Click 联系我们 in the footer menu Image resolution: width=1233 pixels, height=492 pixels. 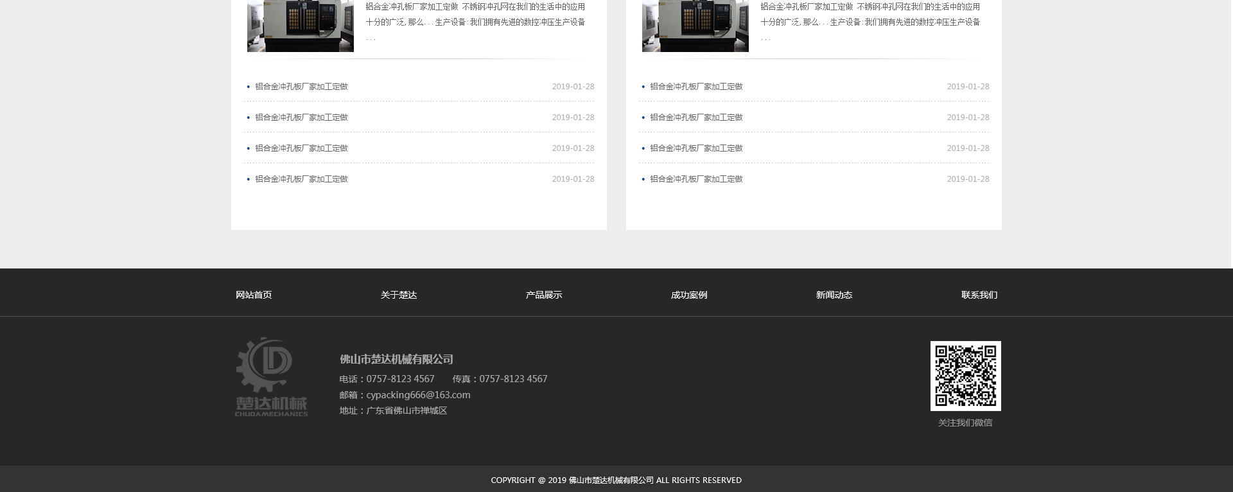coord(979,295)
